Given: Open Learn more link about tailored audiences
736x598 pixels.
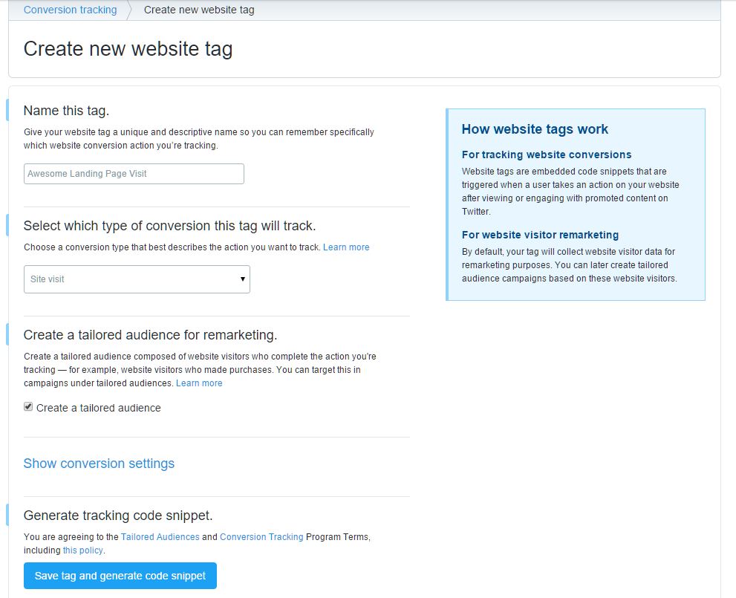Looking at the screenshot, I should [x=199, y=383].
